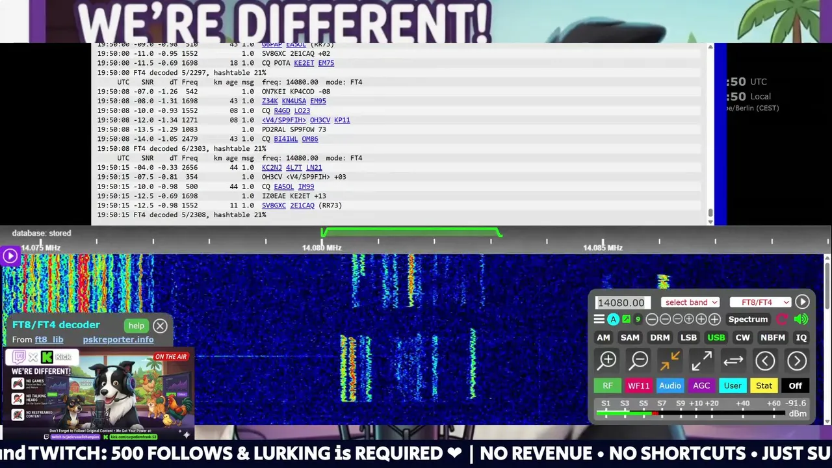The image size is (832, 468).
Task: Close the FT8/FT4 decoder panel
Action: [160, 326]
